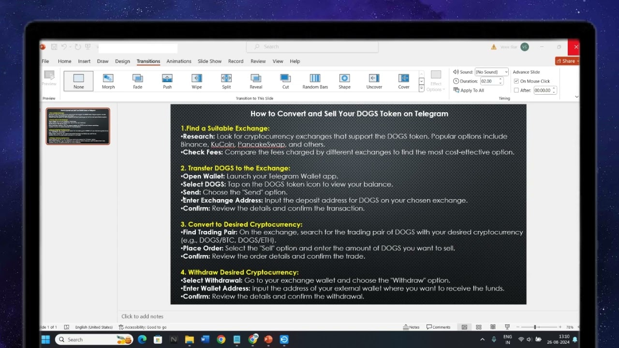The height and width of the screenshot is (348, 619).
Task: Select slide 1 thumbnail in panel
Action: pyautogui.click(x=78, y=126)
